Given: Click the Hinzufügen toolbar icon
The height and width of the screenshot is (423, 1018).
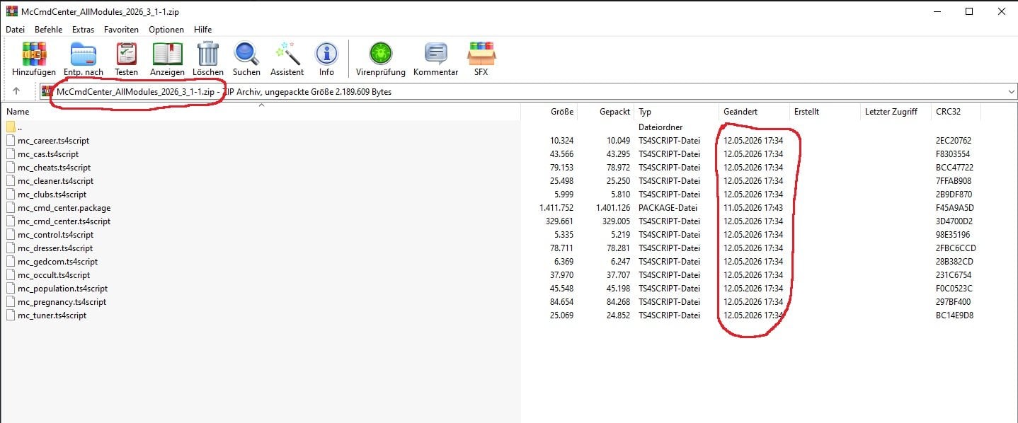Looking at the screenshot, I should [x=33, y=54].
